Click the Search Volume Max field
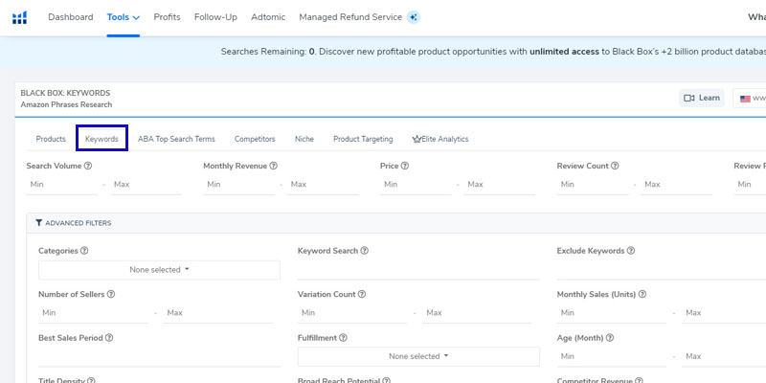This screenshot has height=383, width=766. coord(146,185)
